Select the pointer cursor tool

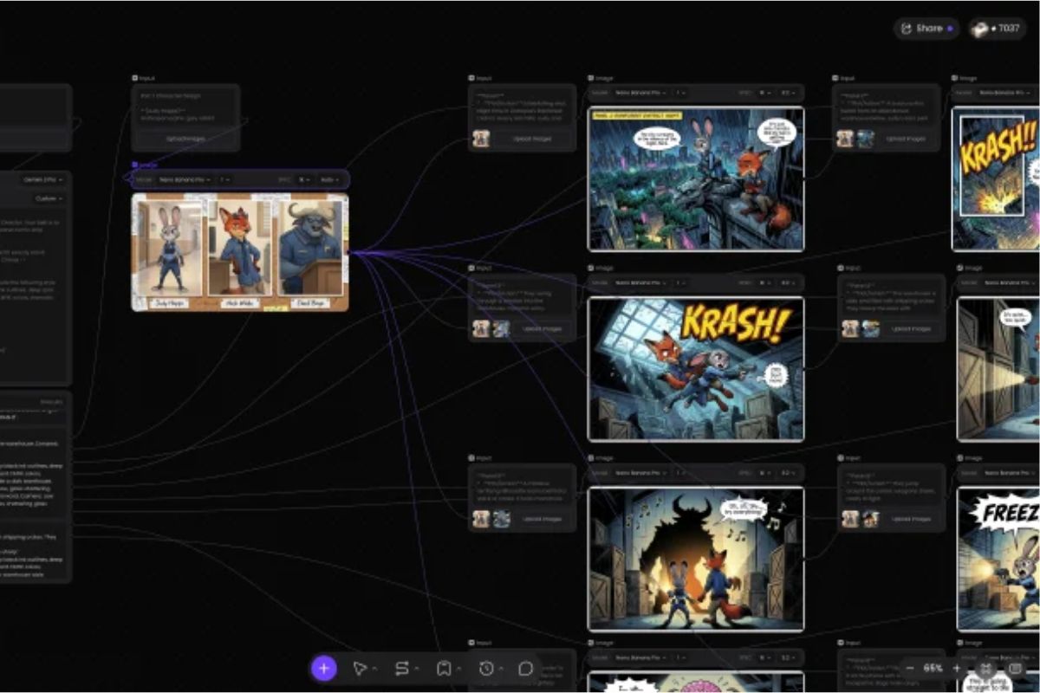pos(360,668)
